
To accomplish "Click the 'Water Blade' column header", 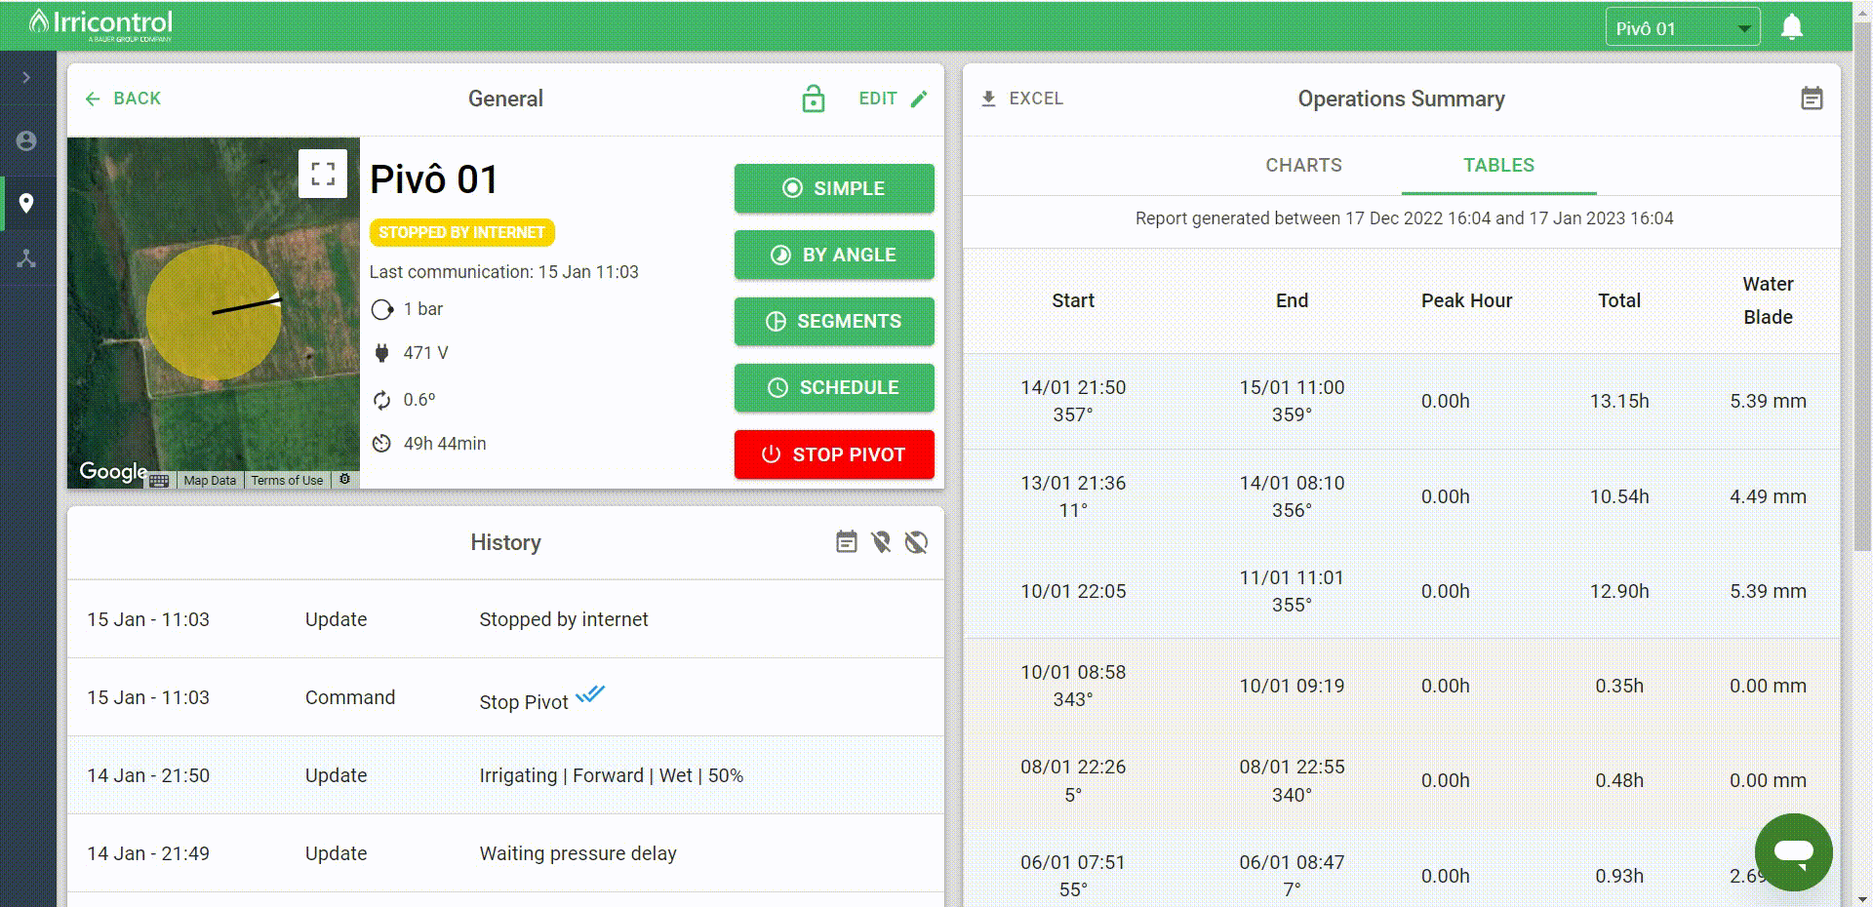I will (x=1768, y=300).
